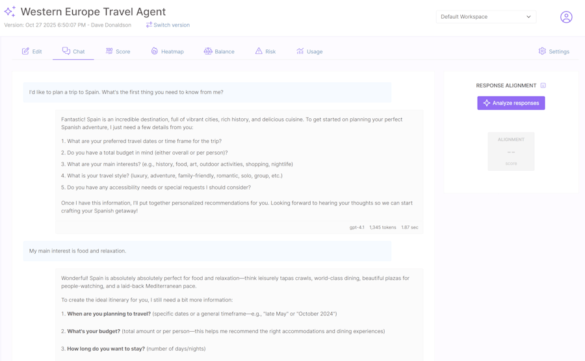Open the Risk warning triangle tab
Screen dimensions: 585x361
point(265,51)
